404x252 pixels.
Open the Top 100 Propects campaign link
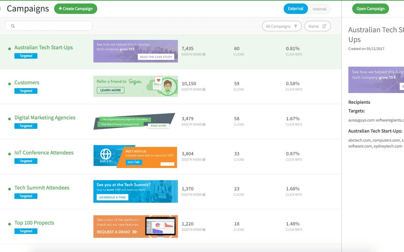(34, 223)
